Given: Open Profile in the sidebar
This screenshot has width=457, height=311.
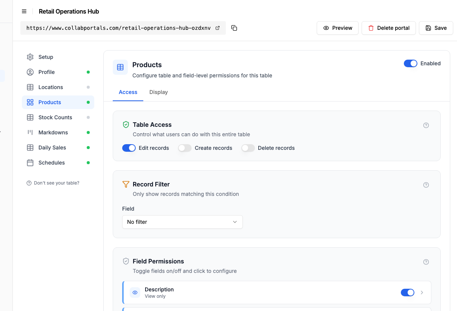Looking at the screenshot, I should tap(58, 72).
